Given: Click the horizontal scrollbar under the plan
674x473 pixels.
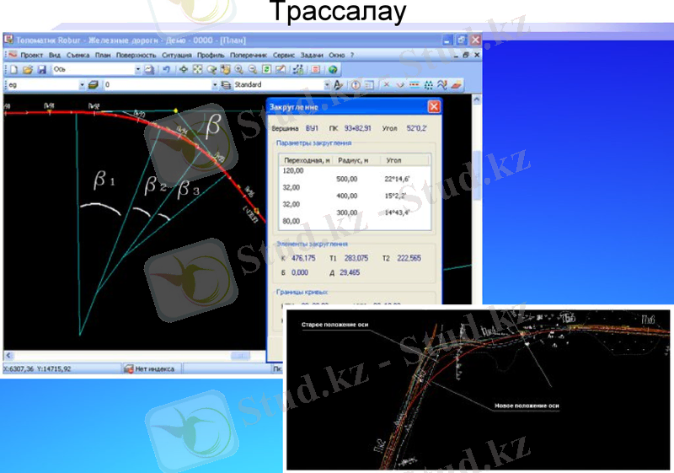Looking at the screenshot, I should (x=135, y=355).
